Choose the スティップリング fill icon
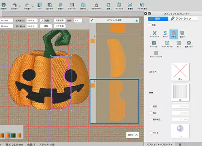Image resolution: width=202 pixels, height=146 pixels. click(x=156, y=54)
